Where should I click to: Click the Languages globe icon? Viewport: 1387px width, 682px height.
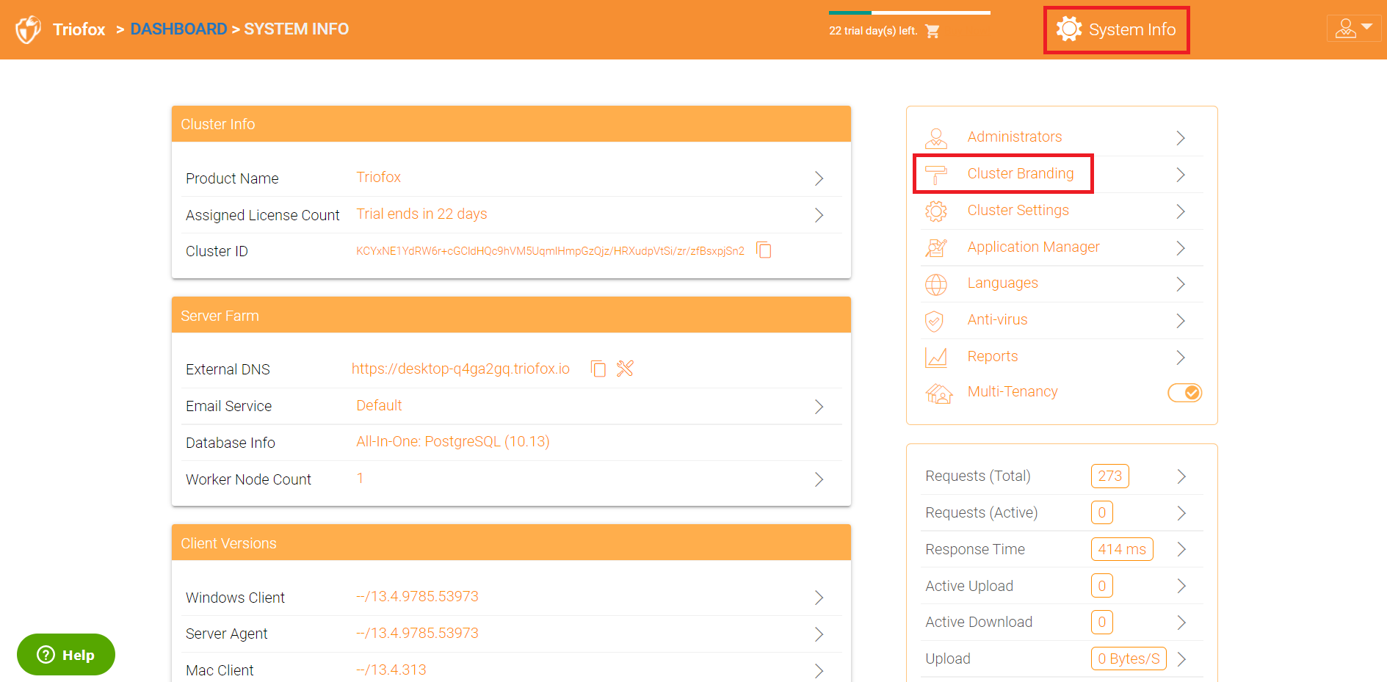pos(936,284)
